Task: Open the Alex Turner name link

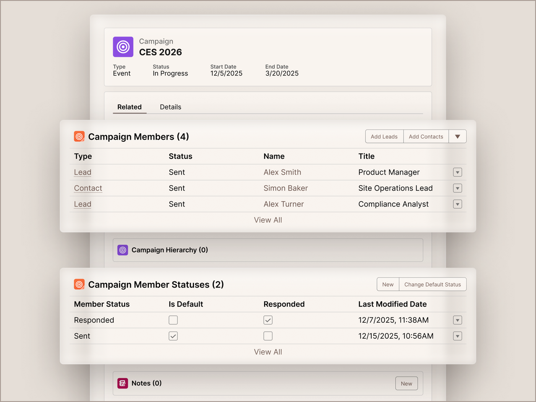Action: 284,204
